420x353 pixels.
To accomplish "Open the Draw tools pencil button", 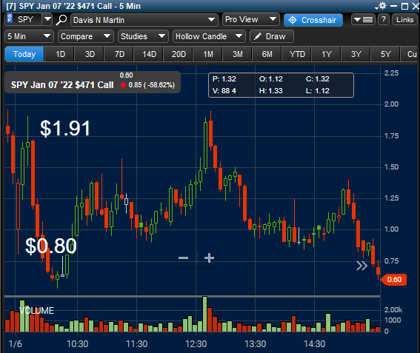I will (x=272, y=36).
